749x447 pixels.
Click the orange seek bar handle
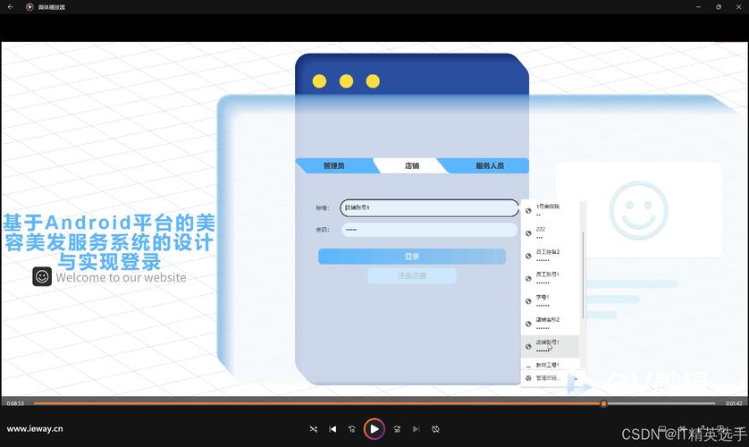click(x=603, y=403)
